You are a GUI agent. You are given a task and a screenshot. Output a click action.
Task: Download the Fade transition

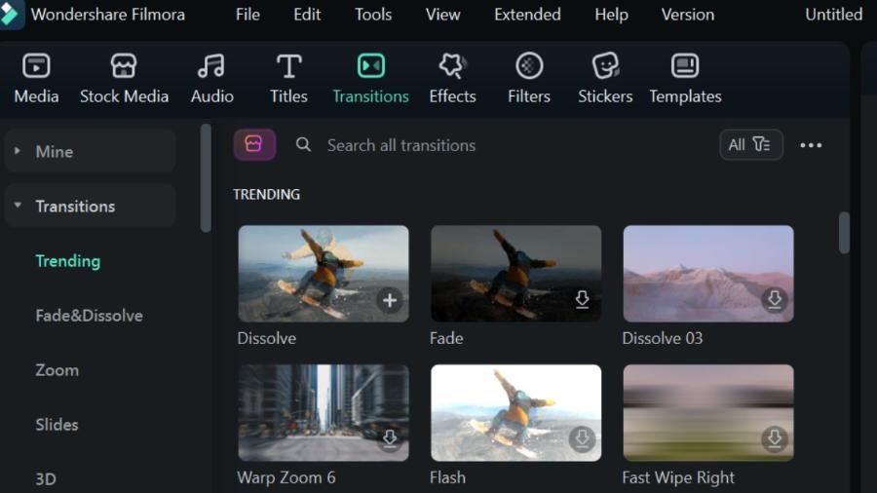point(583,300)
